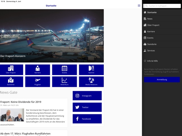This screenshot has height=136, width=182.
Task: Click the News-Gate section heading
Action: 9,92
